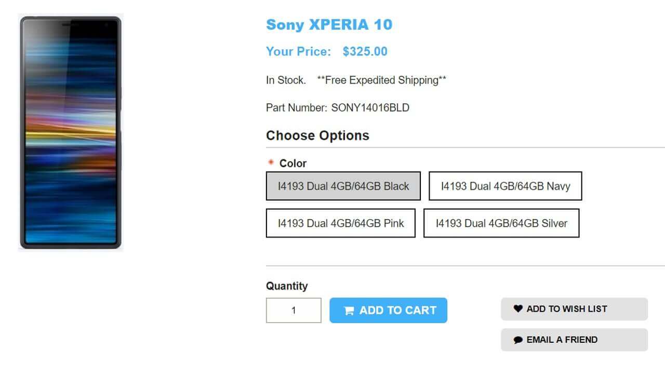Click the Choose Options heading
Viewport: 665px width, 374px height.
(317, 136)
